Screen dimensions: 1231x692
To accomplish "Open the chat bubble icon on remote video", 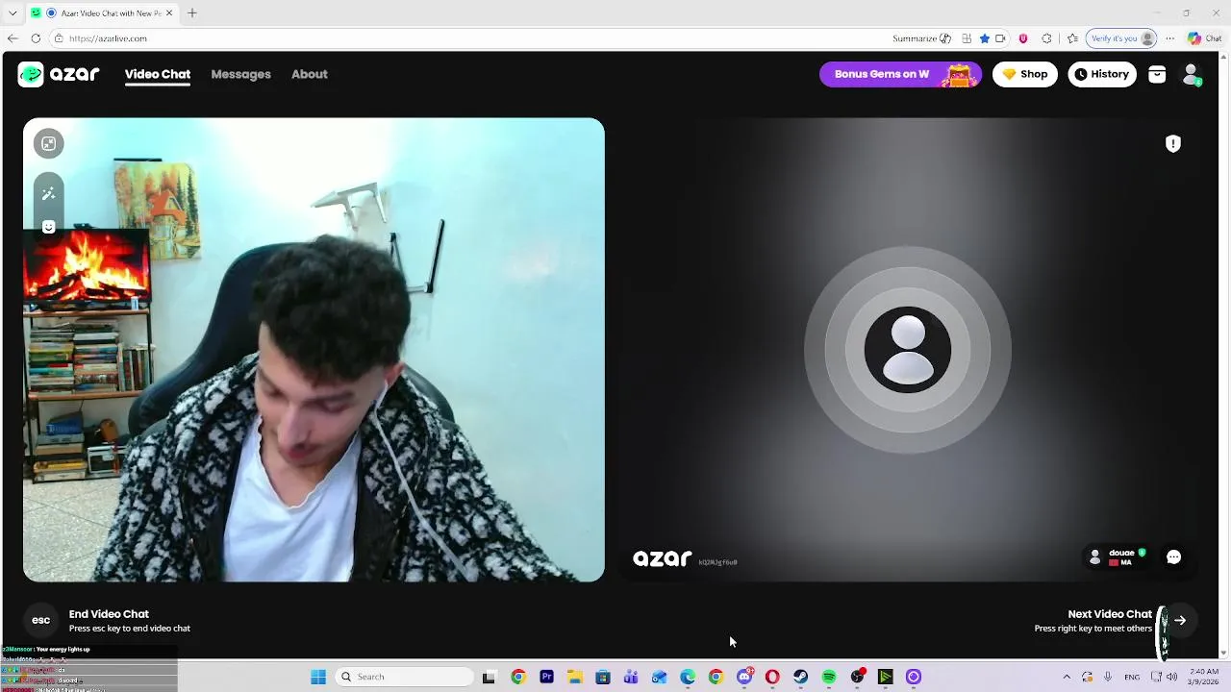I will [x=1173, y=557].
